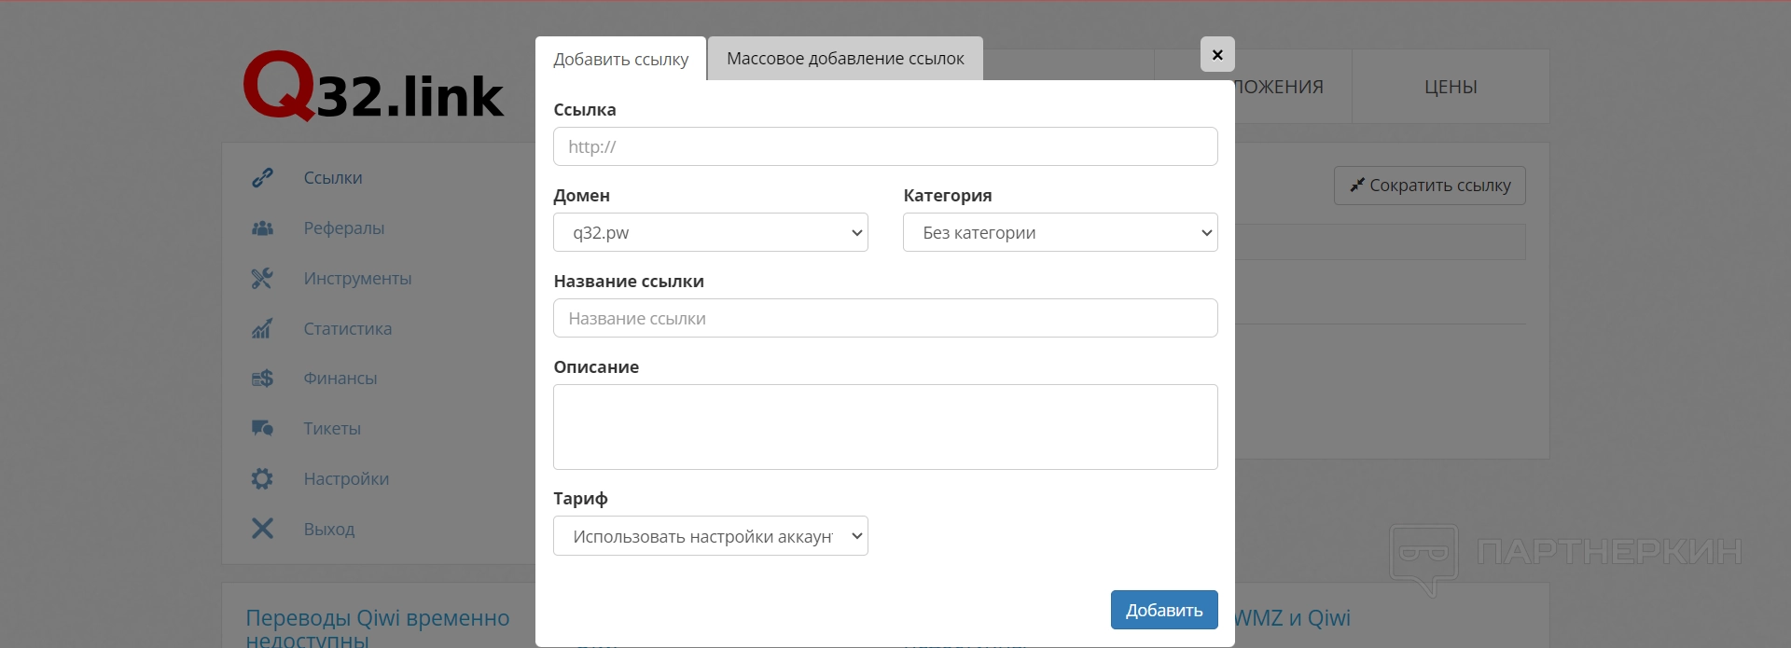Open the Тариф dropdown

(710, 536)
